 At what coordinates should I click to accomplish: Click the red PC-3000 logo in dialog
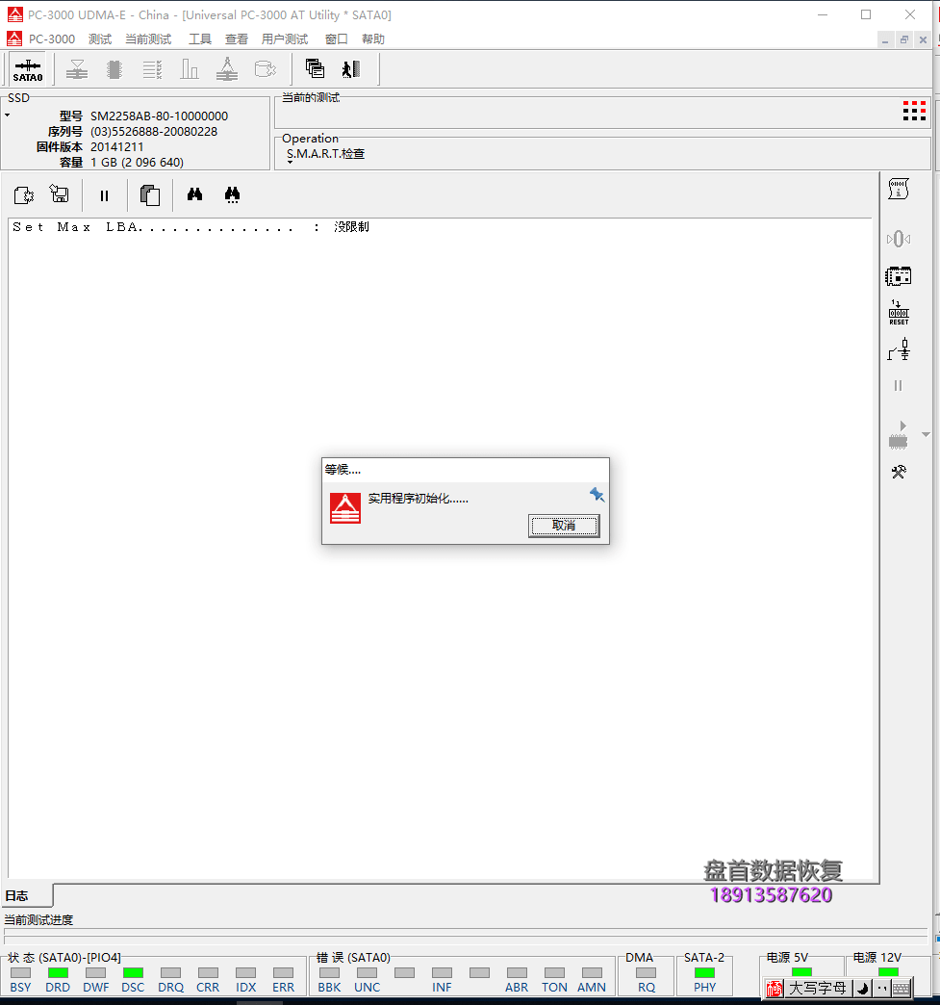click(345, 508)
